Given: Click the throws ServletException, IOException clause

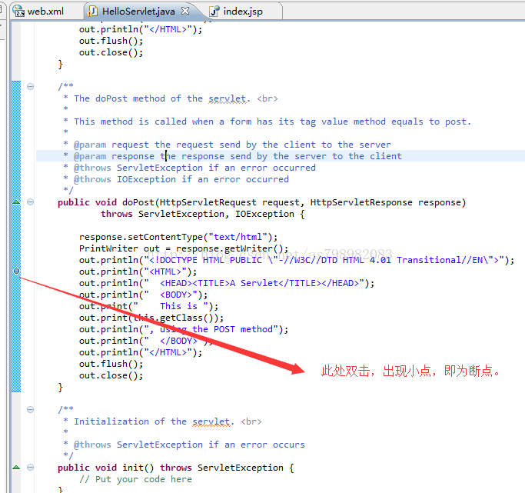Looking at the screenshot, I should click(203, 214).
